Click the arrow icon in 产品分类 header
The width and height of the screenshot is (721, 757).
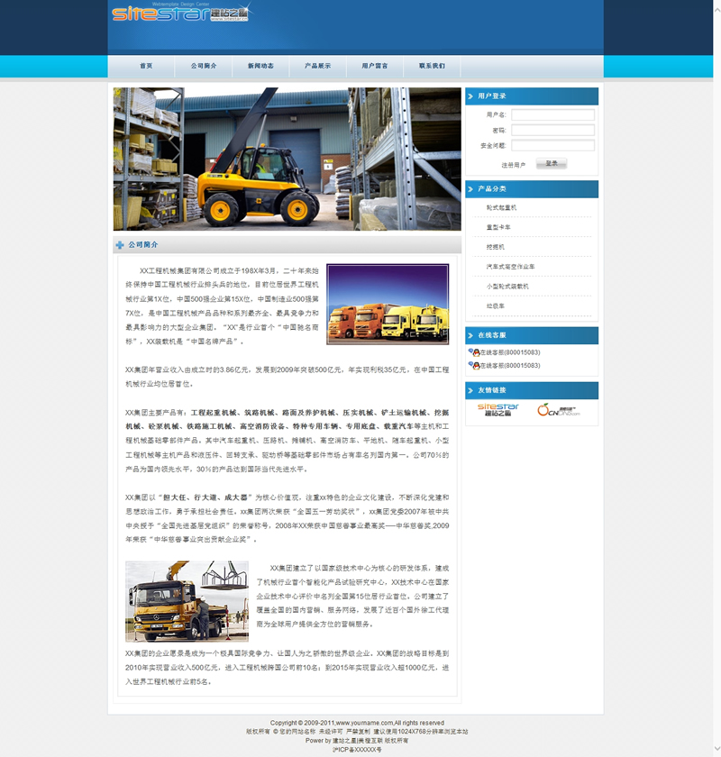point(471,189)
